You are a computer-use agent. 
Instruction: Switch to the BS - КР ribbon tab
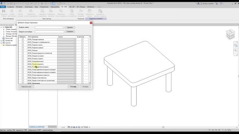72,7
